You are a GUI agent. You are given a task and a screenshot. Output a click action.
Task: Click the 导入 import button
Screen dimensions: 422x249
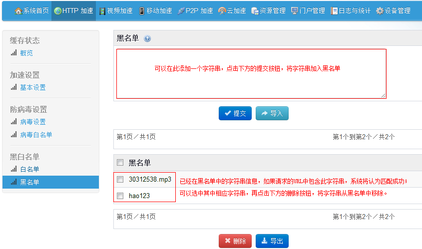[x=272, y=113]
